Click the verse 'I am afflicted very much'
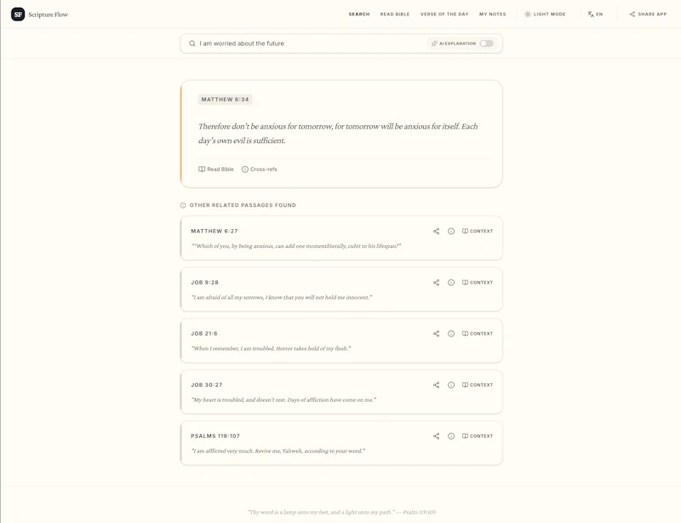Image resolution: width=681 pixels, height=523 pixels. [x=278, y=451]
